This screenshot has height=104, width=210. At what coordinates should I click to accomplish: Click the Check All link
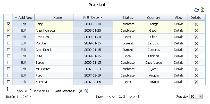tap(21, 91)
